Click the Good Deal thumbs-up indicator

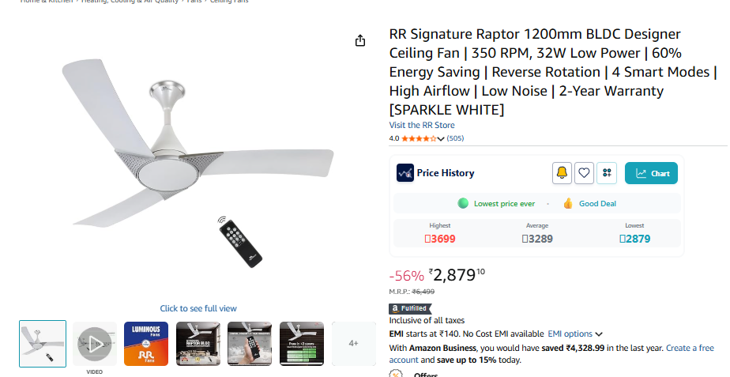coord(589,204)
